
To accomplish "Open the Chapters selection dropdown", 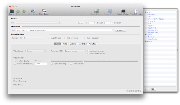I will coord(81,23).
